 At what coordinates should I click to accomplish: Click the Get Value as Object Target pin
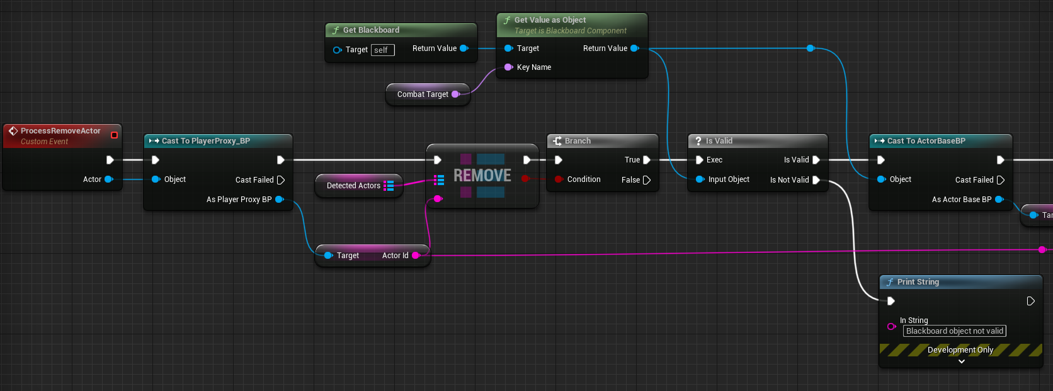[x=508, y=48]
